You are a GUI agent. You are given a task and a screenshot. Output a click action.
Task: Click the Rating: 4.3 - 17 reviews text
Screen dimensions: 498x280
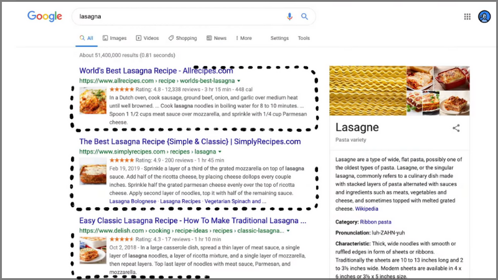(162, 240)
